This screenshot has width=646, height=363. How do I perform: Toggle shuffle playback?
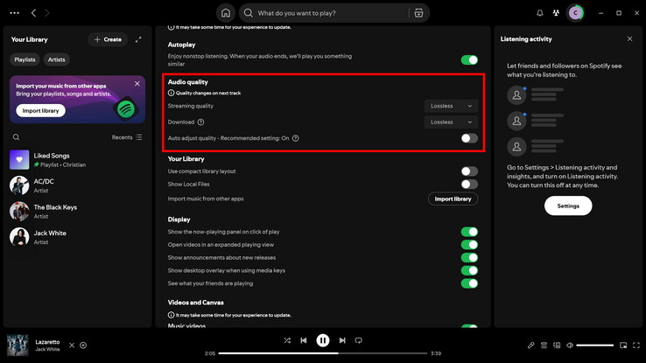[287, 340]
